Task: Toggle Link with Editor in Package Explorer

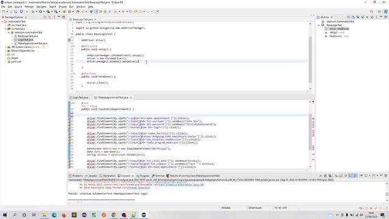Action: tap(50, 17)
